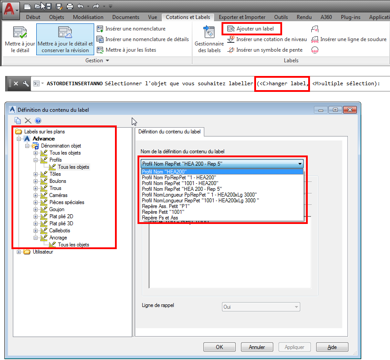390x360 pixels.
Task: Open the Début ribbon tab
Action: click(33, 17)
